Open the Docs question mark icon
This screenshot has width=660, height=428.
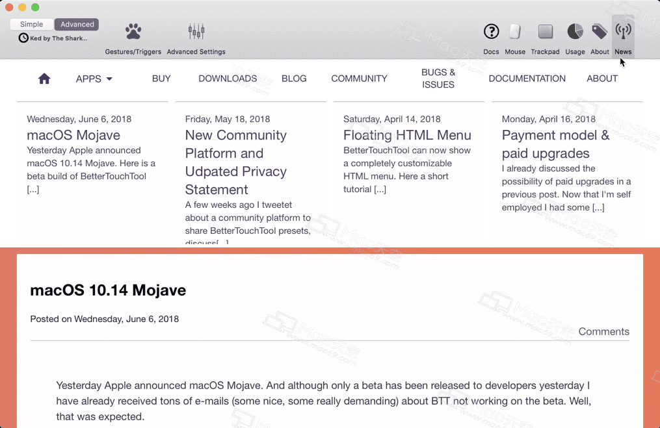click(x=491, y=31)
